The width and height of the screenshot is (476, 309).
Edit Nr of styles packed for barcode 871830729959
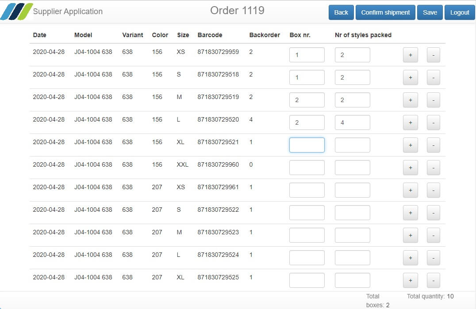click(x=352, y=55)
